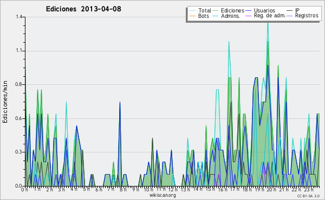
Task: Select the Registros legend label
Action: point(307,16)
